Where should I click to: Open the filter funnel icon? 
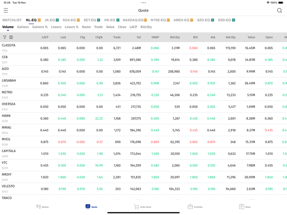point(5,37)
